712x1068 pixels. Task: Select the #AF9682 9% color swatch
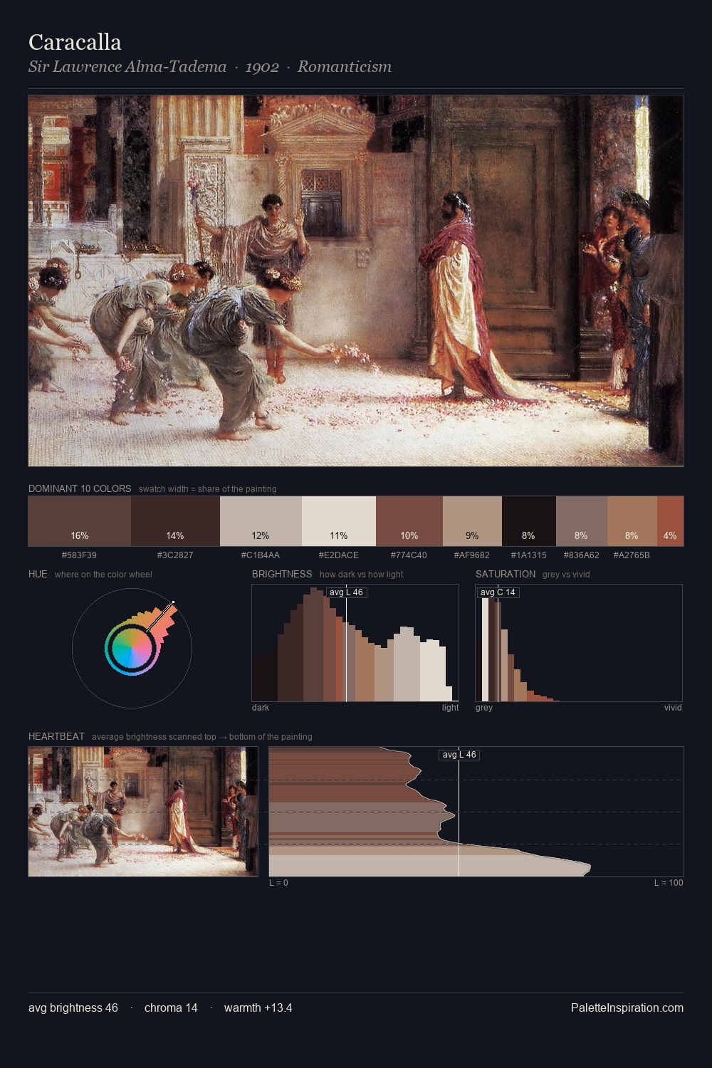click(472, 521)
